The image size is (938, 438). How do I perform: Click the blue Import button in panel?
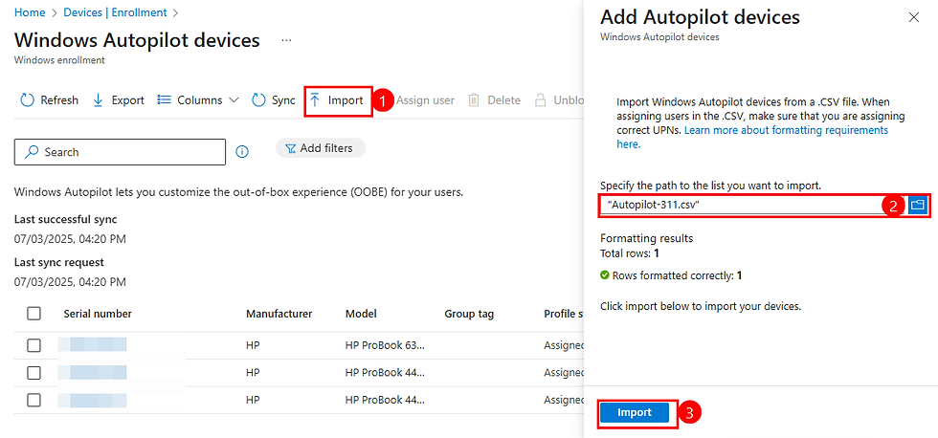634,413
